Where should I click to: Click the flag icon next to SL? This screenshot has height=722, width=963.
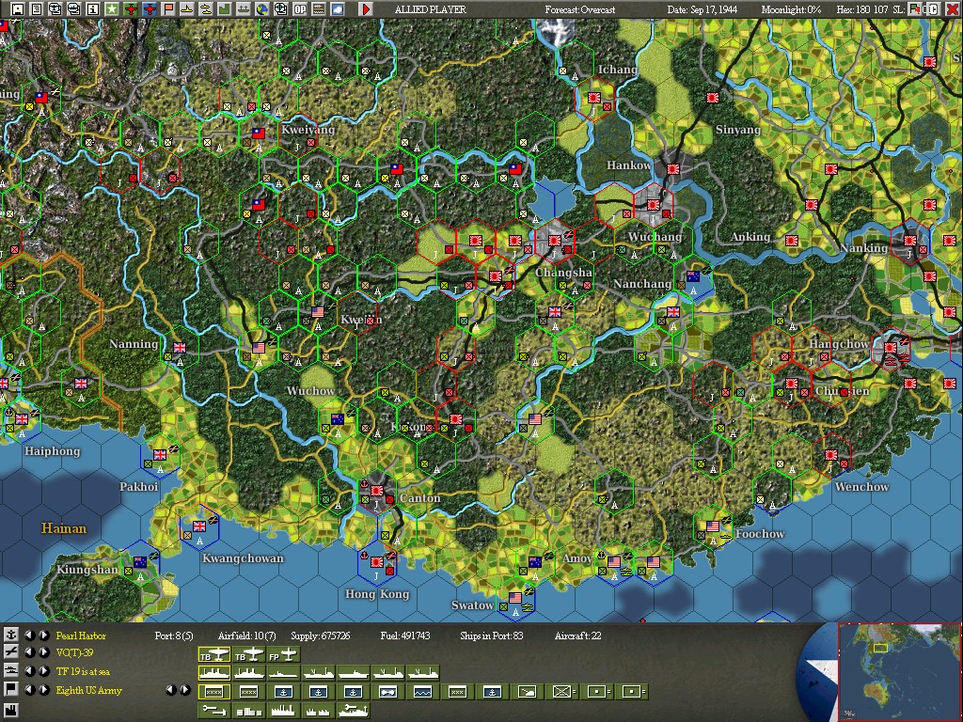pos(915,9)
